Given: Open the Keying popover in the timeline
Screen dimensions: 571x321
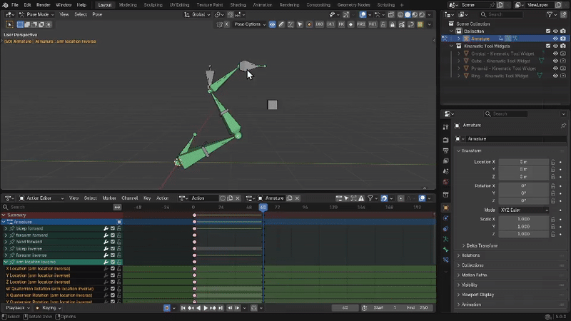Looking at the screenshot, I should pyautogui.click(x=51, y=308).
